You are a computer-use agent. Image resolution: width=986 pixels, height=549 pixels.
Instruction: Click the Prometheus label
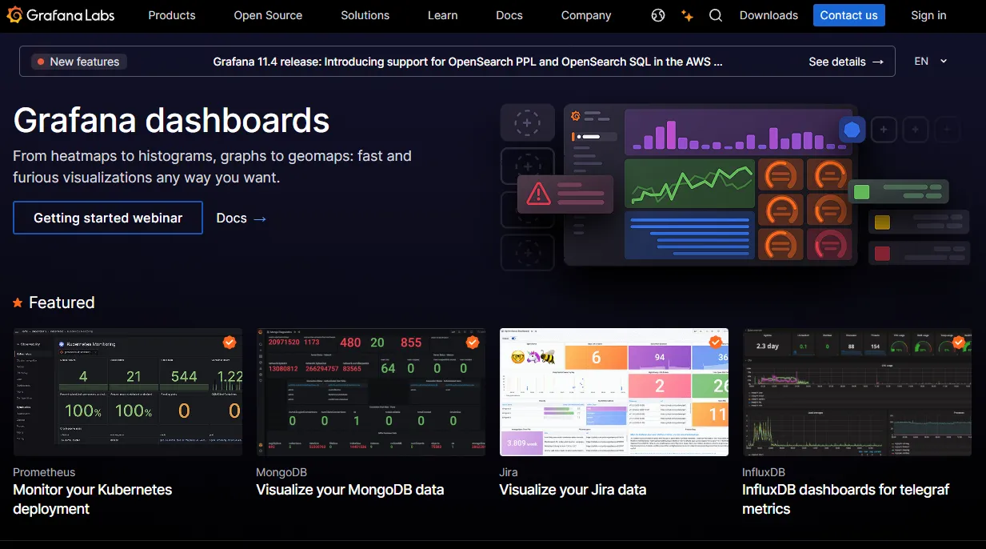[44, 472]
